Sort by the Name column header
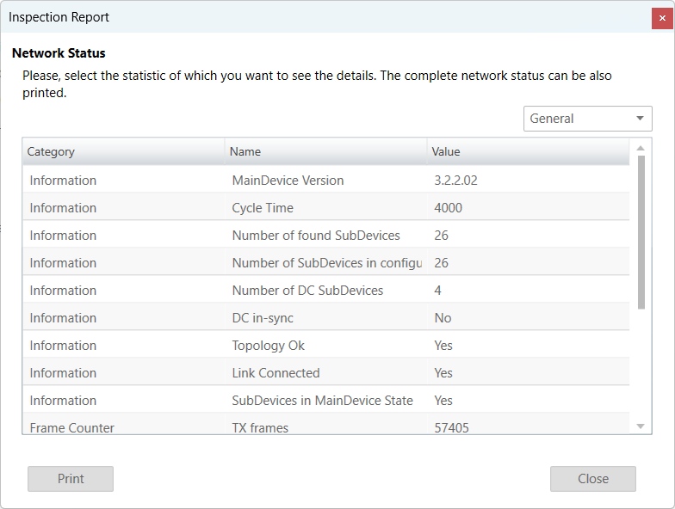The height and width of the screenshot is (509, 675). 325,151
